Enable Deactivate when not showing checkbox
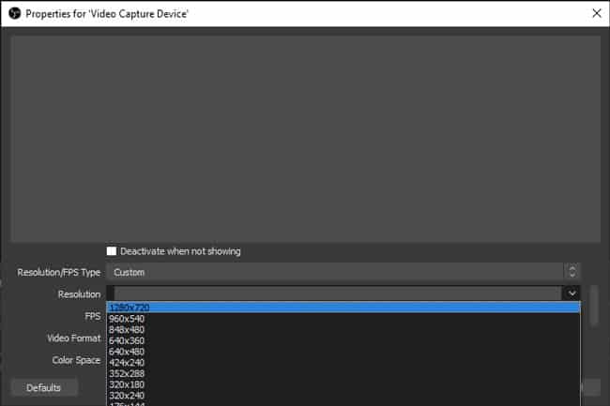Screen dimensions: 610x406 pos(112,251)
